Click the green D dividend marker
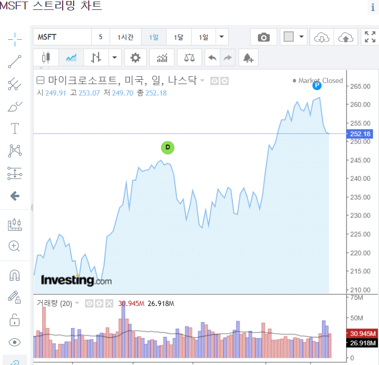Image resolution: width=379 pixels, height=365 pixels. (x=168, y=147)
